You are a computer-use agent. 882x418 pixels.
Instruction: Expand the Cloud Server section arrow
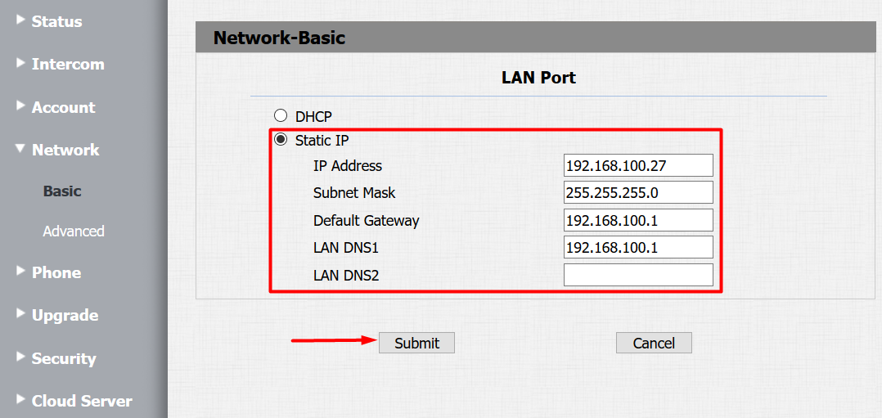(20, 400)
